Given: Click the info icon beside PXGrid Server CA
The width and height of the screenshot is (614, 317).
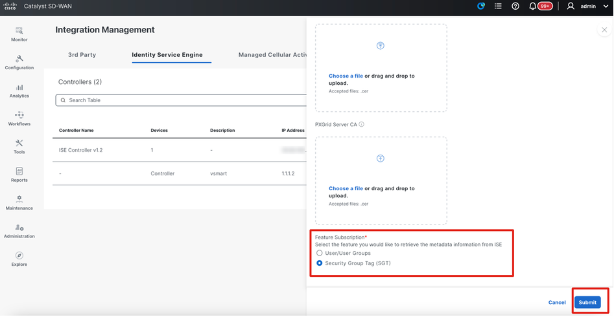Looking at the screenshot, I should point(361,124).
